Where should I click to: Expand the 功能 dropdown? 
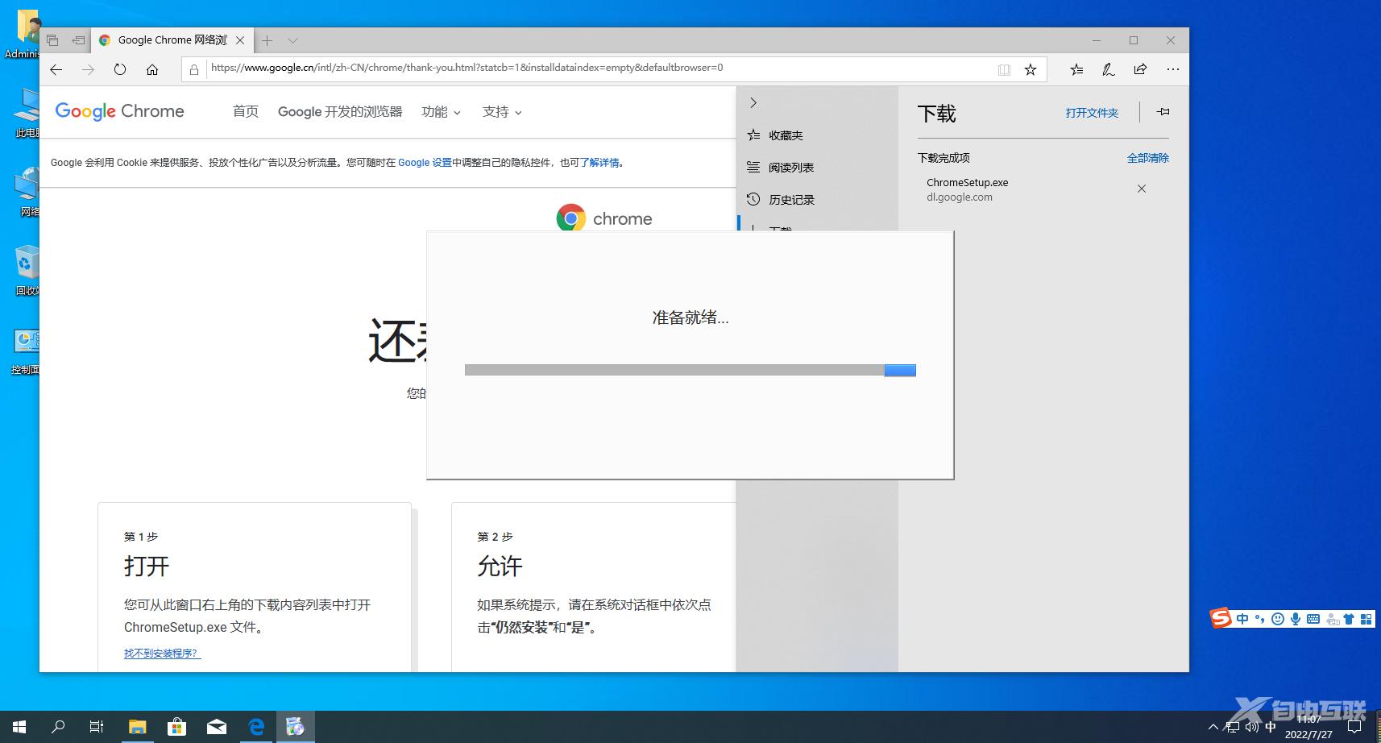[441, 112]
